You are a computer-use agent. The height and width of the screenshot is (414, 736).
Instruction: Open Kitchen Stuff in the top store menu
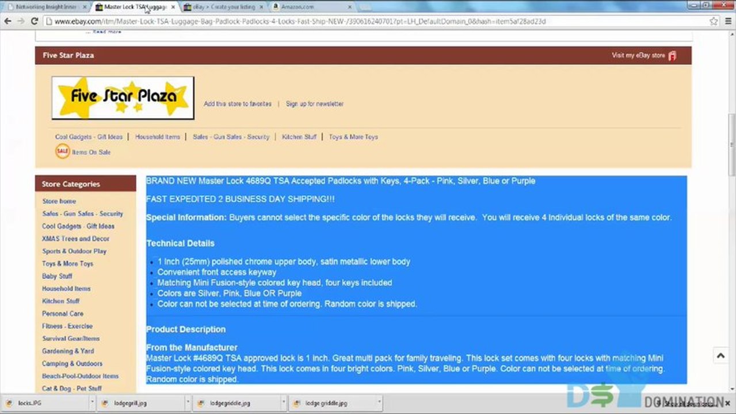click(299, 137)
